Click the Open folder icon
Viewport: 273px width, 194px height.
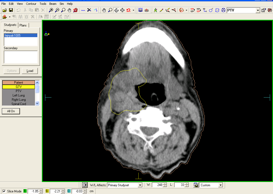(5, 10)
